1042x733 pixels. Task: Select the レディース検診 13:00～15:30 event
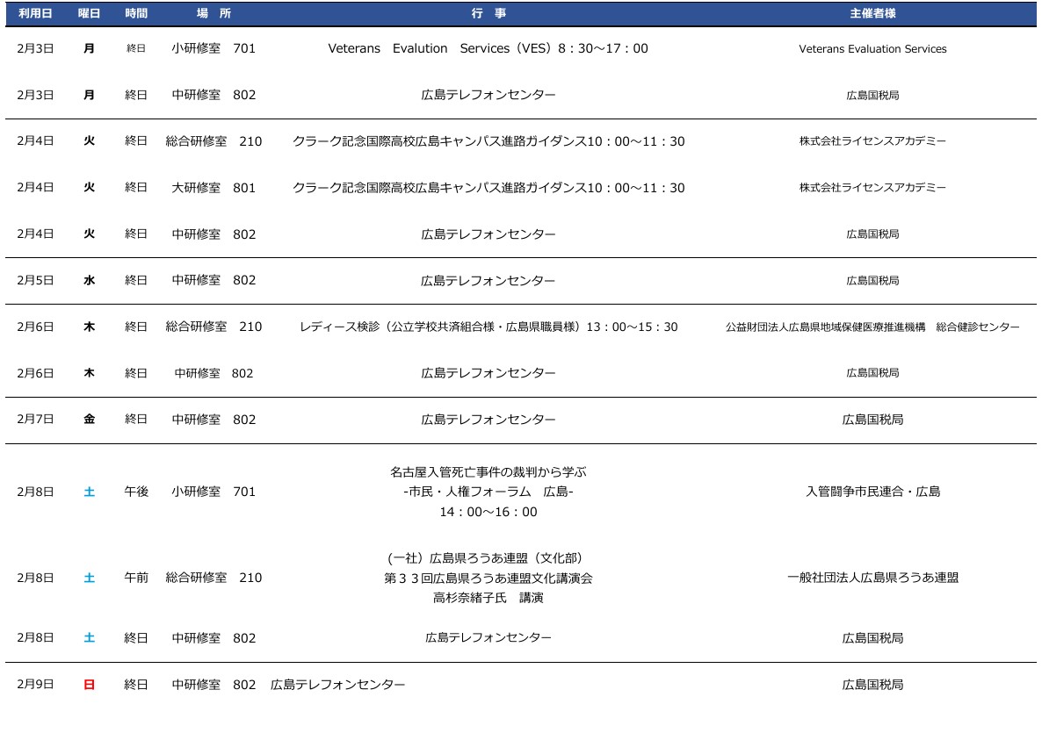tap(488, 327)
